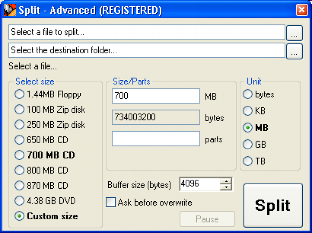Viewport: 312px width, 233px height.
Task: Click the 'parts' label text
Action: [x=213, y=140]
